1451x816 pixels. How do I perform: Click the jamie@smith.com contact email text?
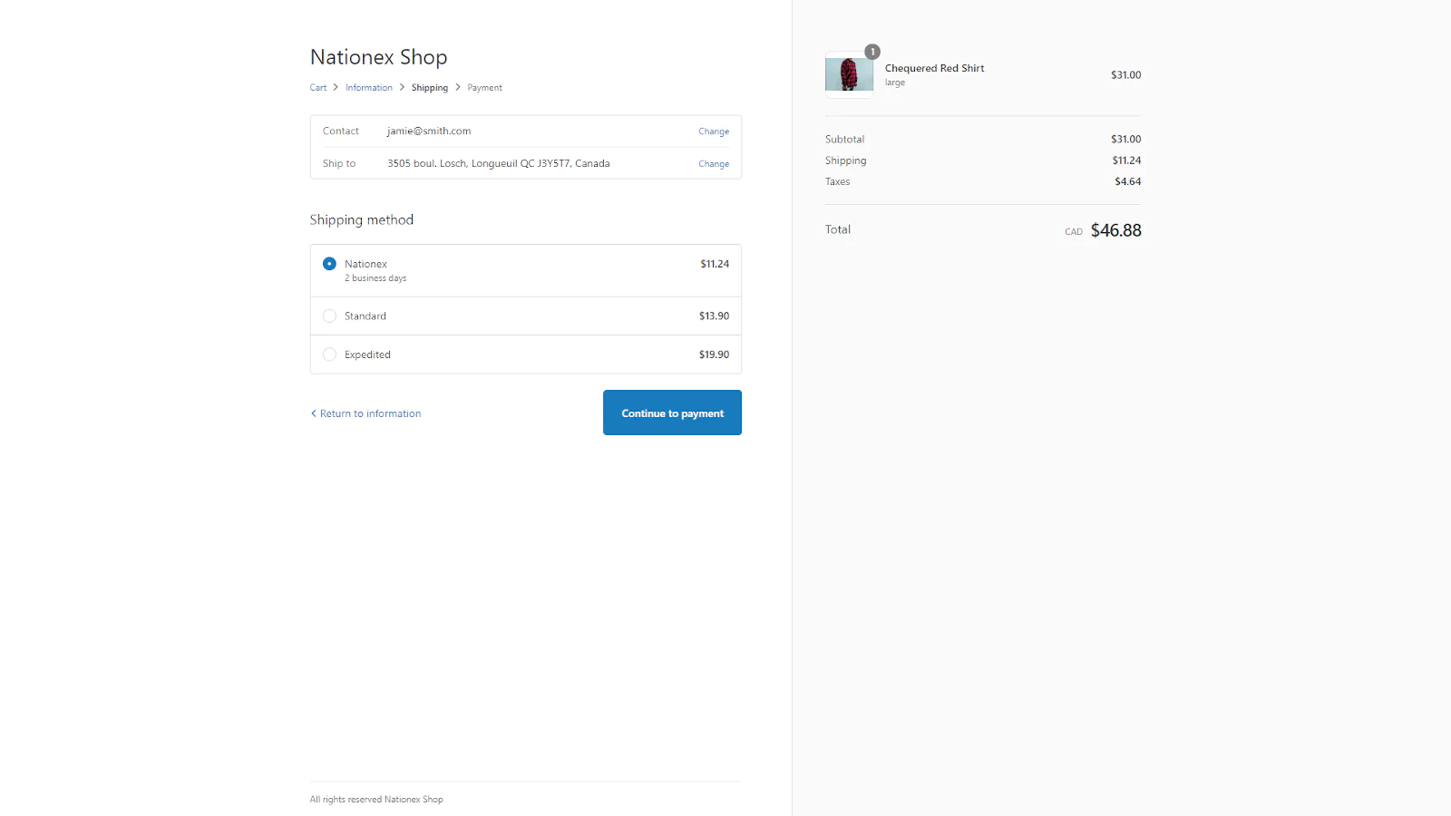coord(429,131)
